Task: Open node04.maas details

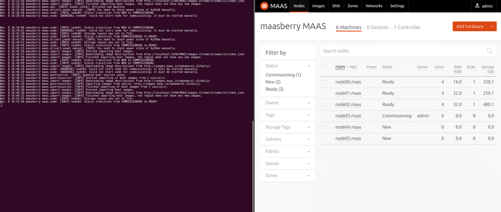Action: [348, 127]
